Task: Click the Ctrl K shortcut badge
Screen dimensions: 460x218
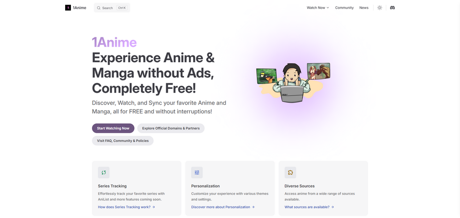Action: point(122,8)
